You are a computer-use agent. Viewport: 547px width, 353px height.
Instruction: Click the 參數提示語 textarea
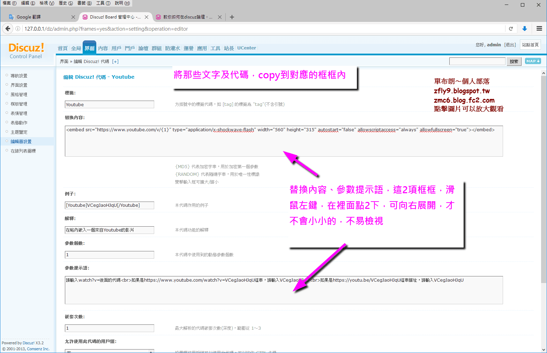[284, 290]
